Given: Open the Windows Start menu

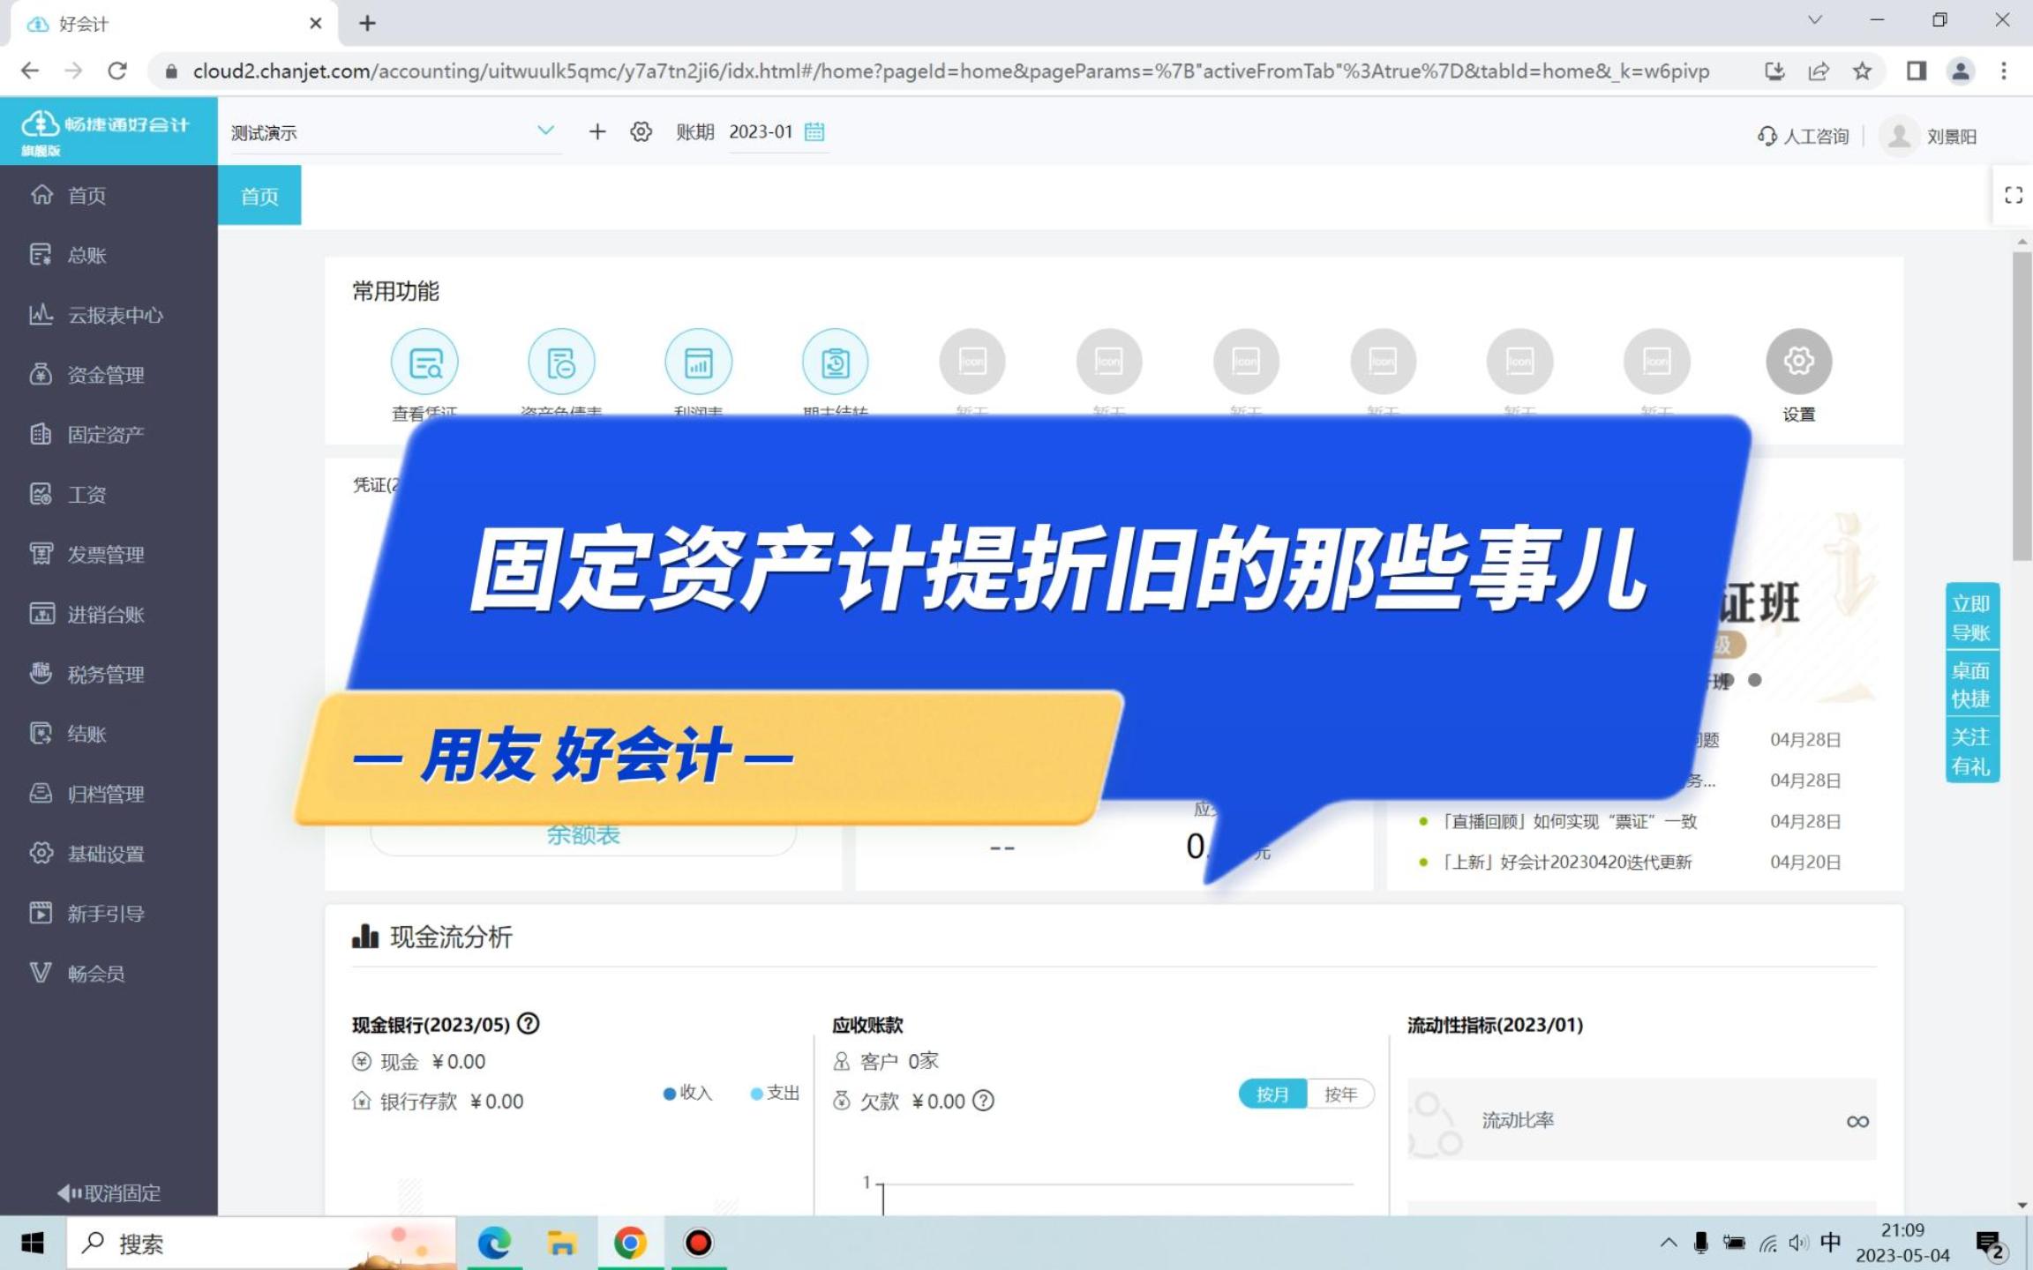Looking at the screenshot, I should pos(33,1244).
